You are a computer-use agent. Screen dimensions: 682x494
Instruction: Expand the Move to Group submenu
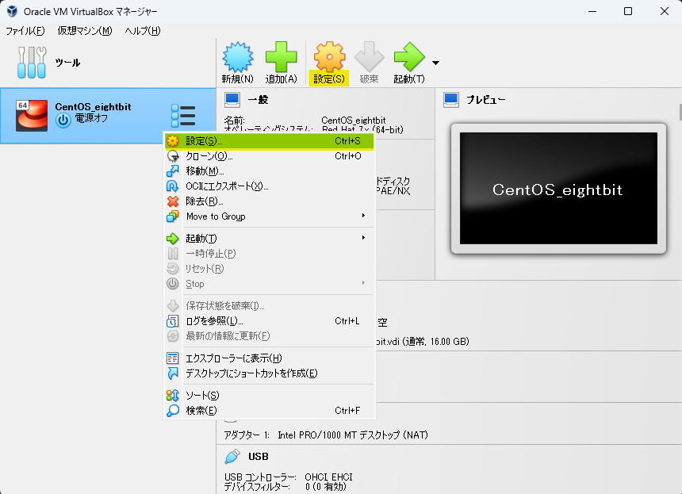270,216
